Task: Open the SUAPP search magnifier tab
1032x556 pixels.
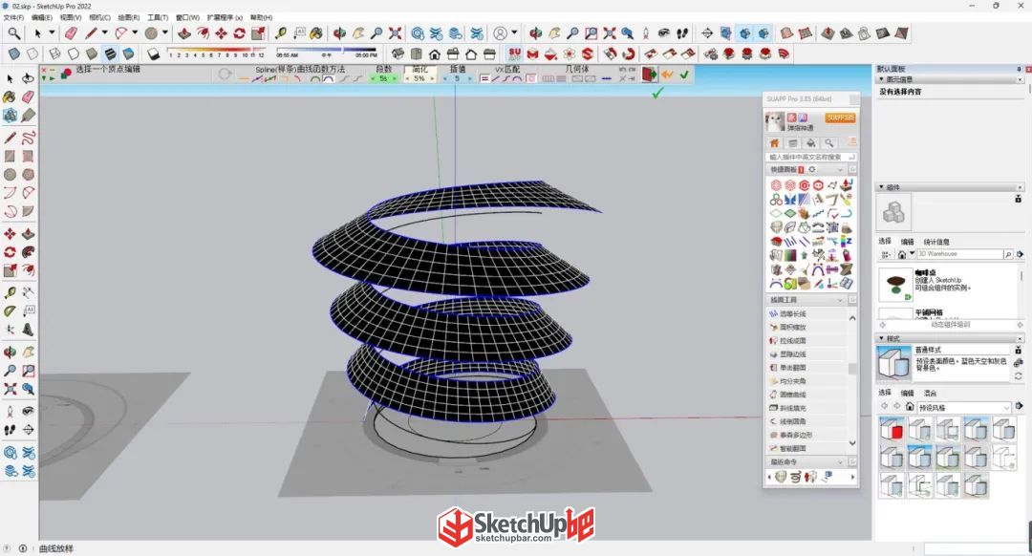Action: pos(828,142)
